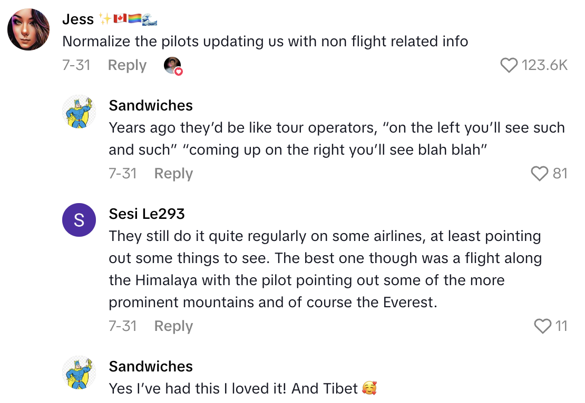Click the melting face emoji in Tibet comment
Image resolution: width=585 pixels, height=403 pixels.
tap(369, 388)
